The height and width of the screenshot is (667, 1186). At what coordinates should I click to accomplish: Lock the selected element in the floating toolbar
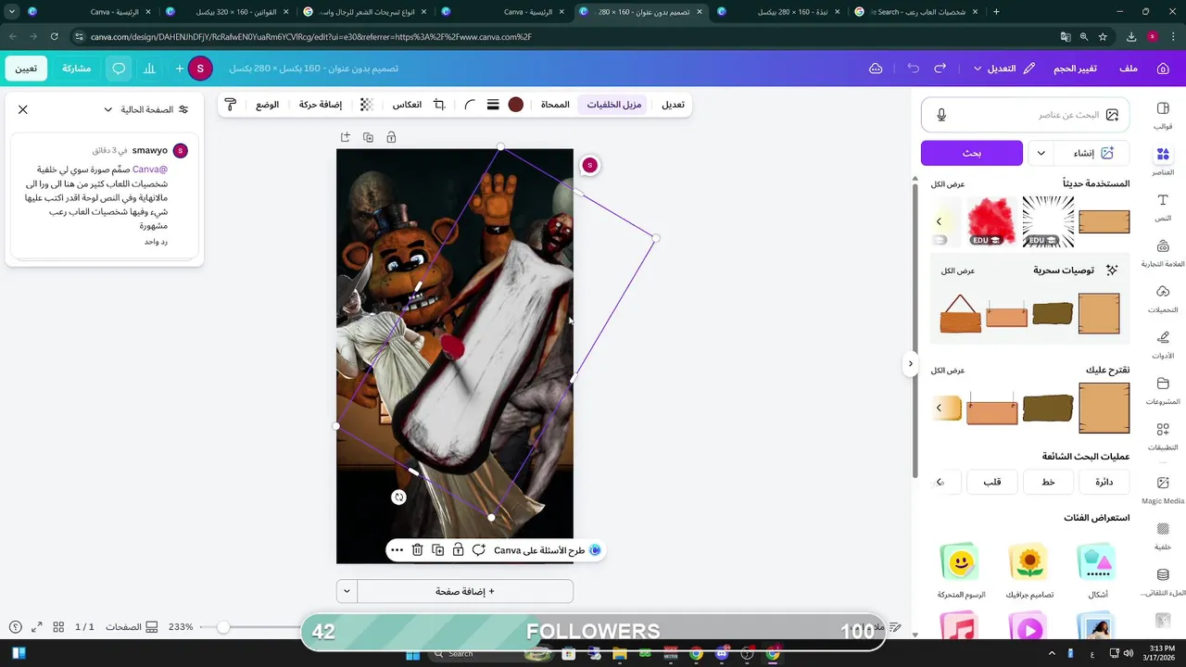click(458, 550)
